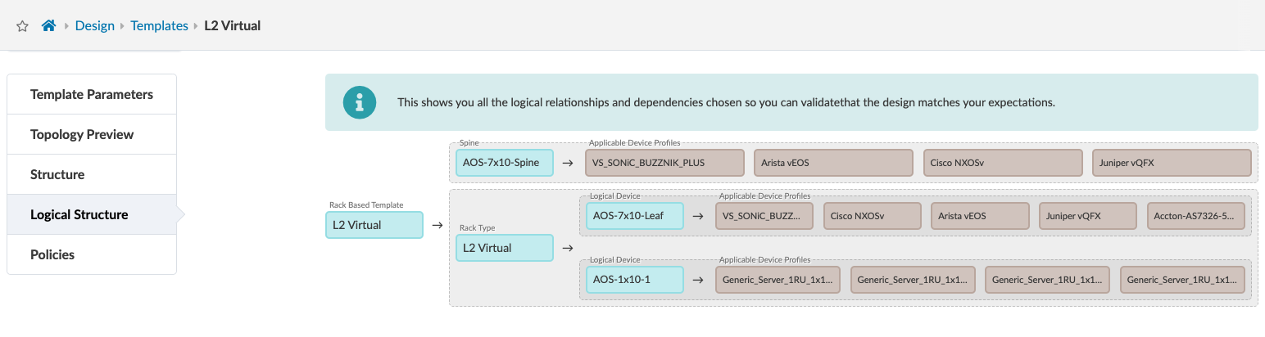
Task: Open the Design breadcrumb link
Action: coord(94,26)
